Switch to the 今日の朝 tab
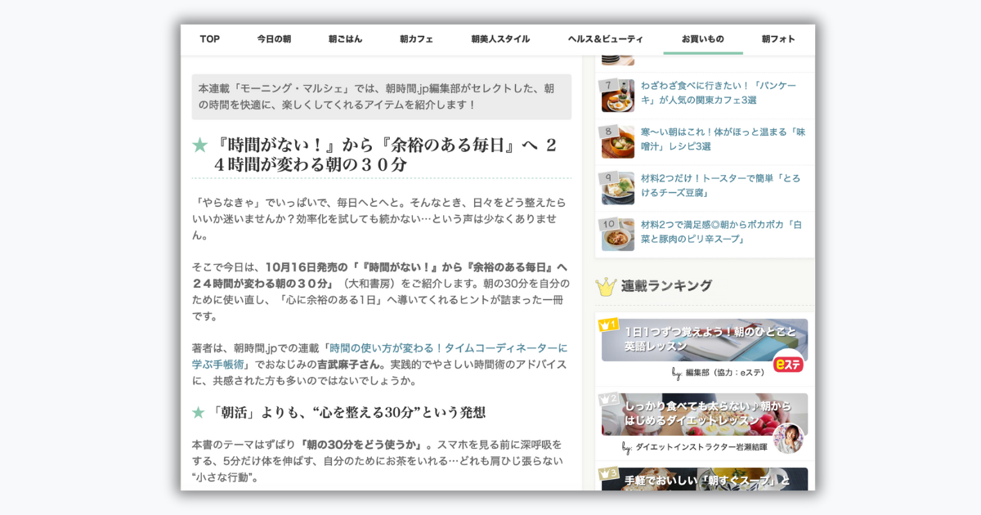Screen dimensions: 981x515 [274, 39]
